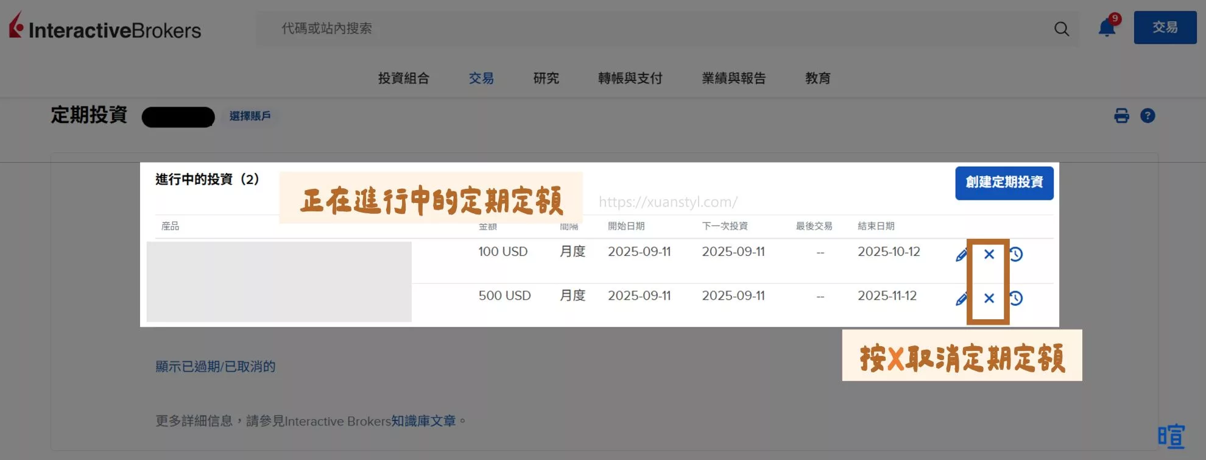Click the 開始日期 column header
The image size is (1206, 460).
pos(626,226)
